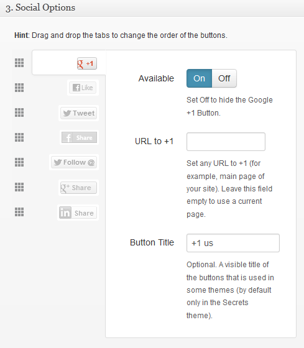Screen dimensions: 304x348
Task: Click the Available label text
Action: (x=156, y=78)
